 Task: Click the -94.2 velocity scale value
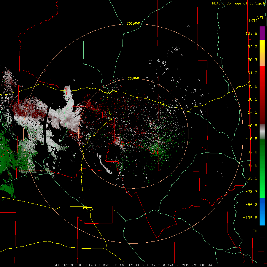point(251,205)
